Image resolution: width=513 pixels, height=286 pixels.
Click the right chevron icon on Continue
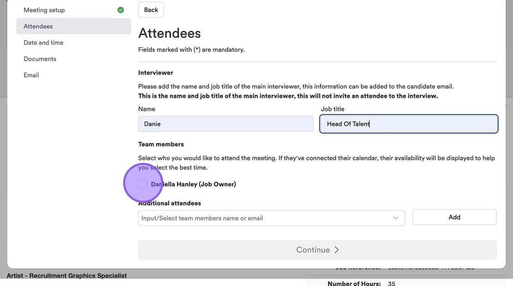click(337, 250)
